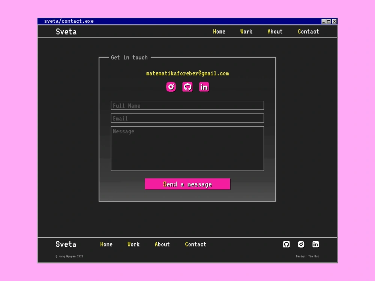Open the footer Instagram icon

click(x=301, y=244)
